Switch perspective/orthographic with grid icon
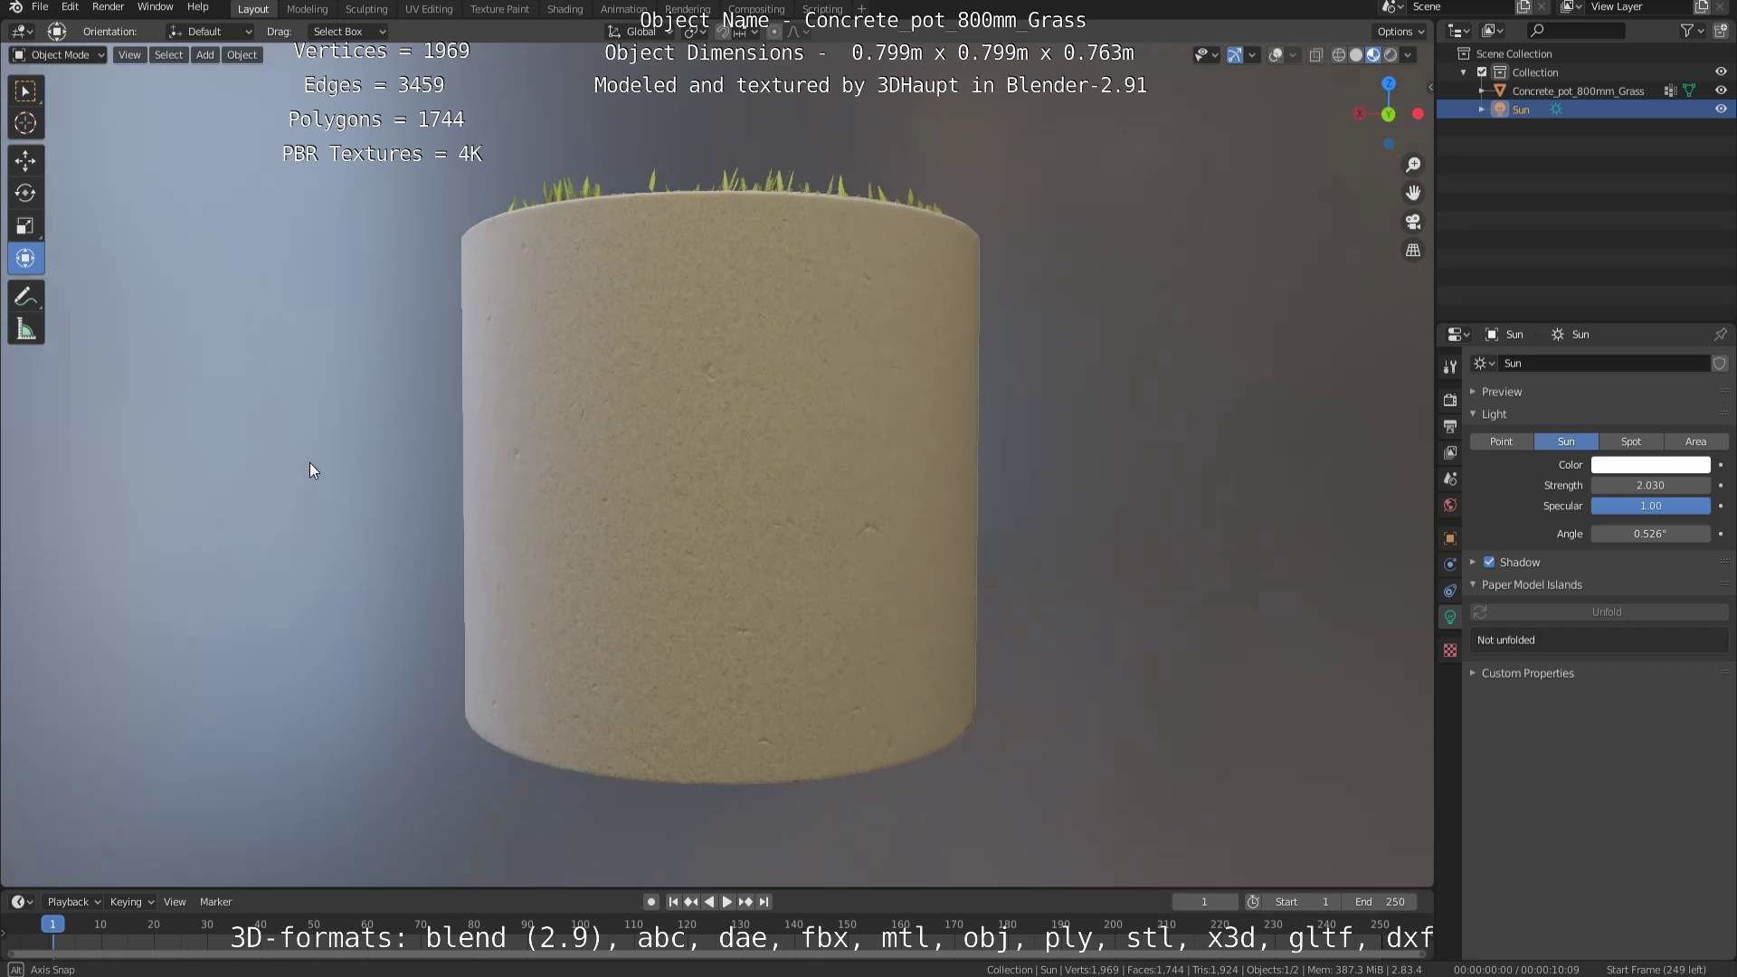The width and height of the screenshot is (1737, 977). click(1413, 251)
